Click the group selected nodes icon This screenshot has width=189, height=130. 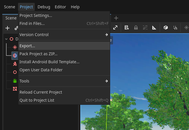point(145,27)
